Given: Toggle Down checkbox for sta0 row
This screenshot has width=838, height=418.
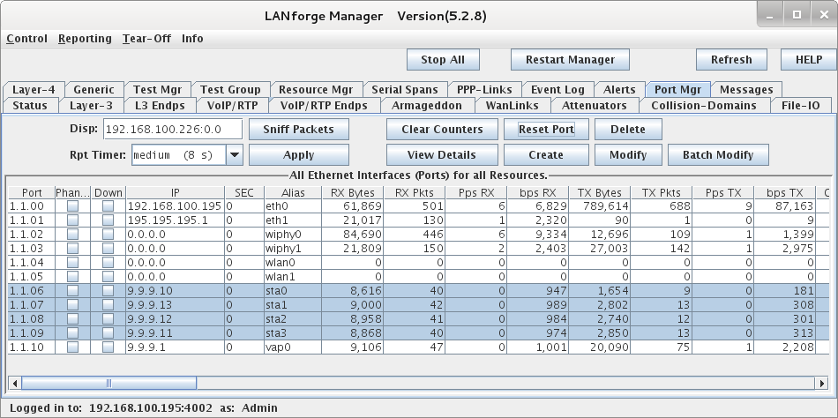Looking at the screenshot, I should pos(108,291).
